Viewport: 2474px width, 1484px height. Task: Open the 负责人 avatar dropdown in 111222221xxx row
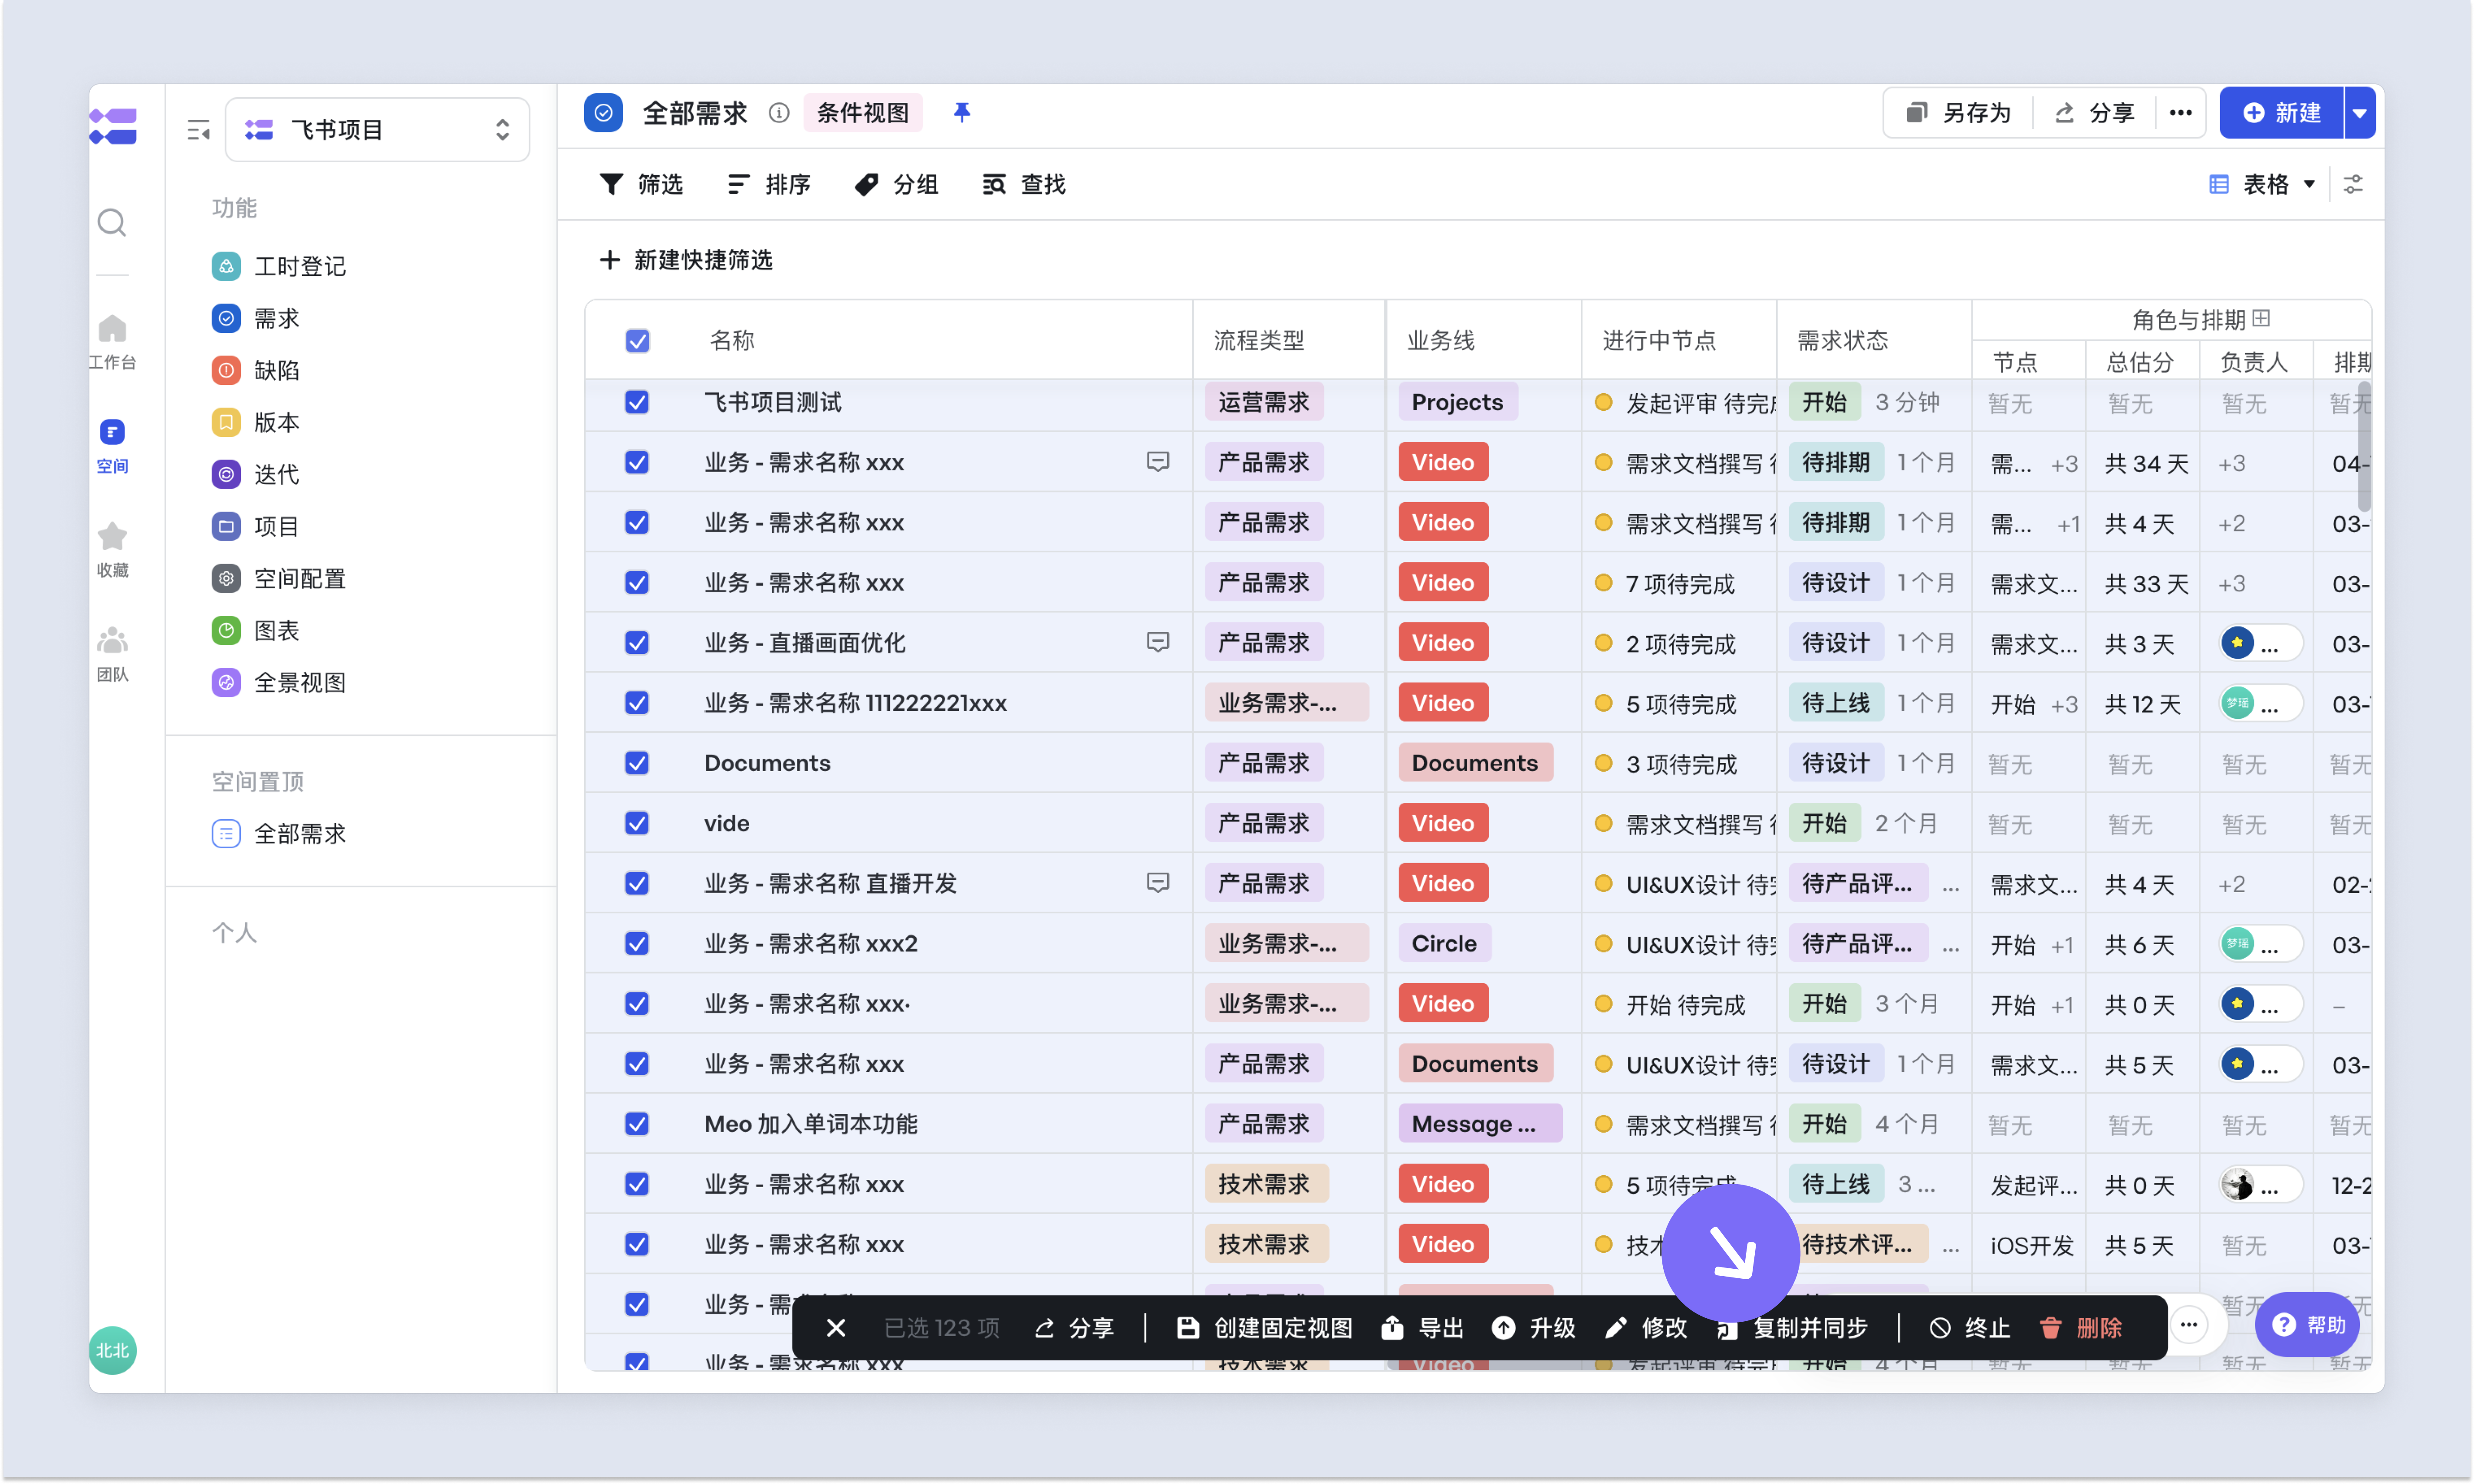coord(2260,703)
